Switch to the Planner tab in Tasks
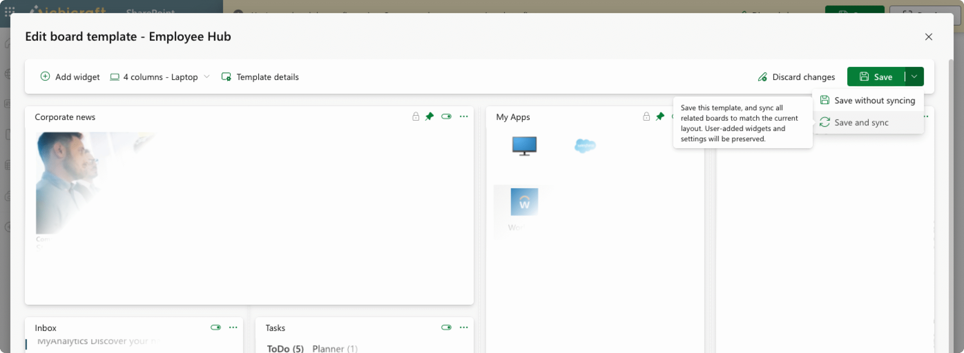 [x=335, y=348]
